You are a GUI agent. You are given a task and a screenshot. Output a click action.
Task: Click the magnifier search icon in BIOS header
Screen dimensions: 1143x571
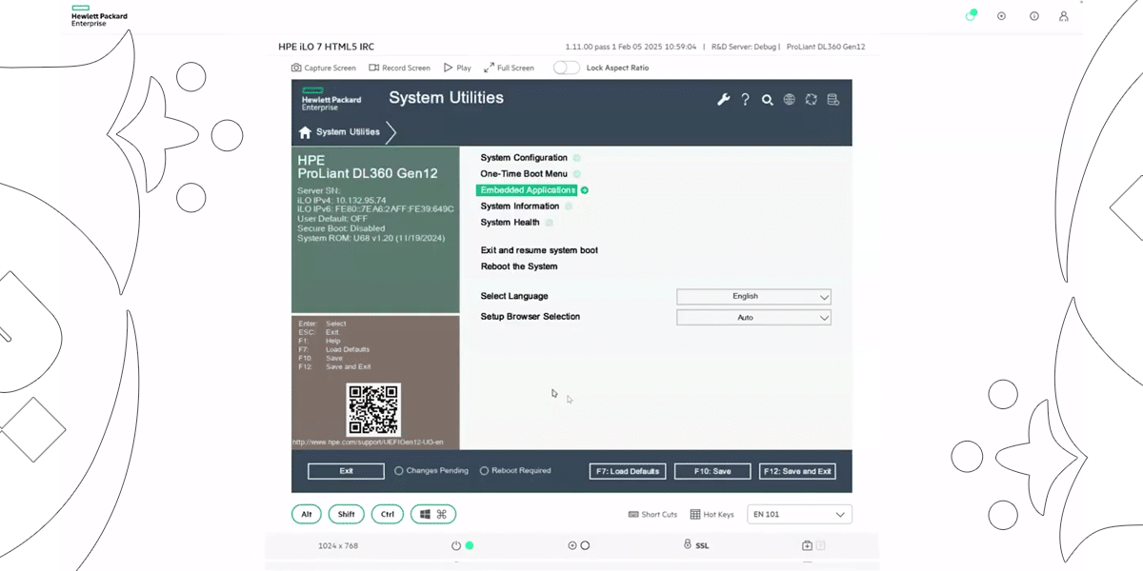click(x=767, y=100)
